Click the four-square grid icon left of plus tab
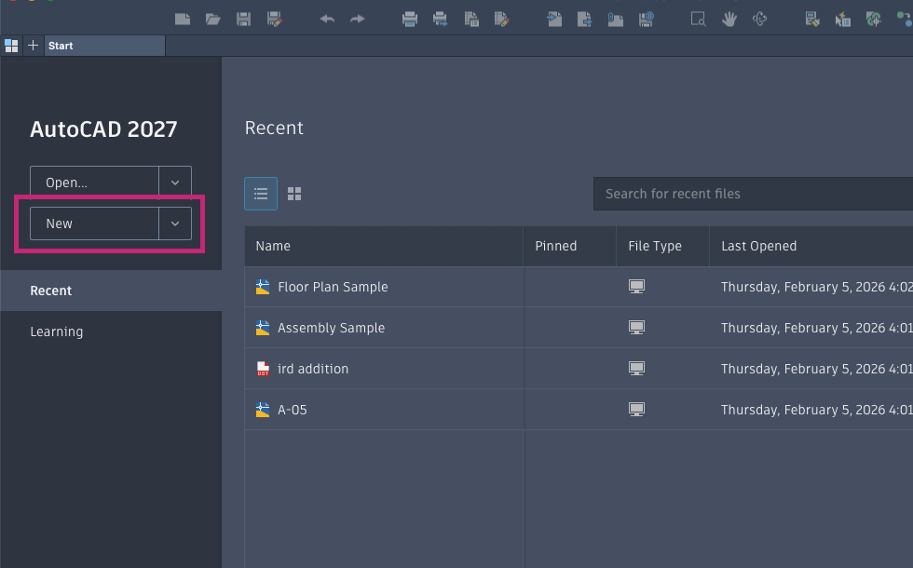 point(11,46)
